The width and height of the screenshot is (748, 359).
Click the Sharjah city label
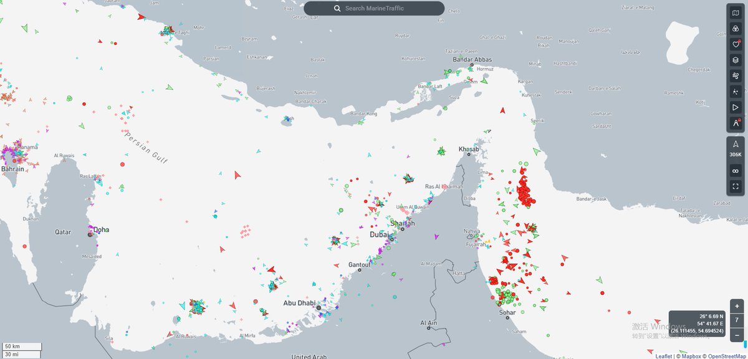pyautogui.click(x=402, y=223)
